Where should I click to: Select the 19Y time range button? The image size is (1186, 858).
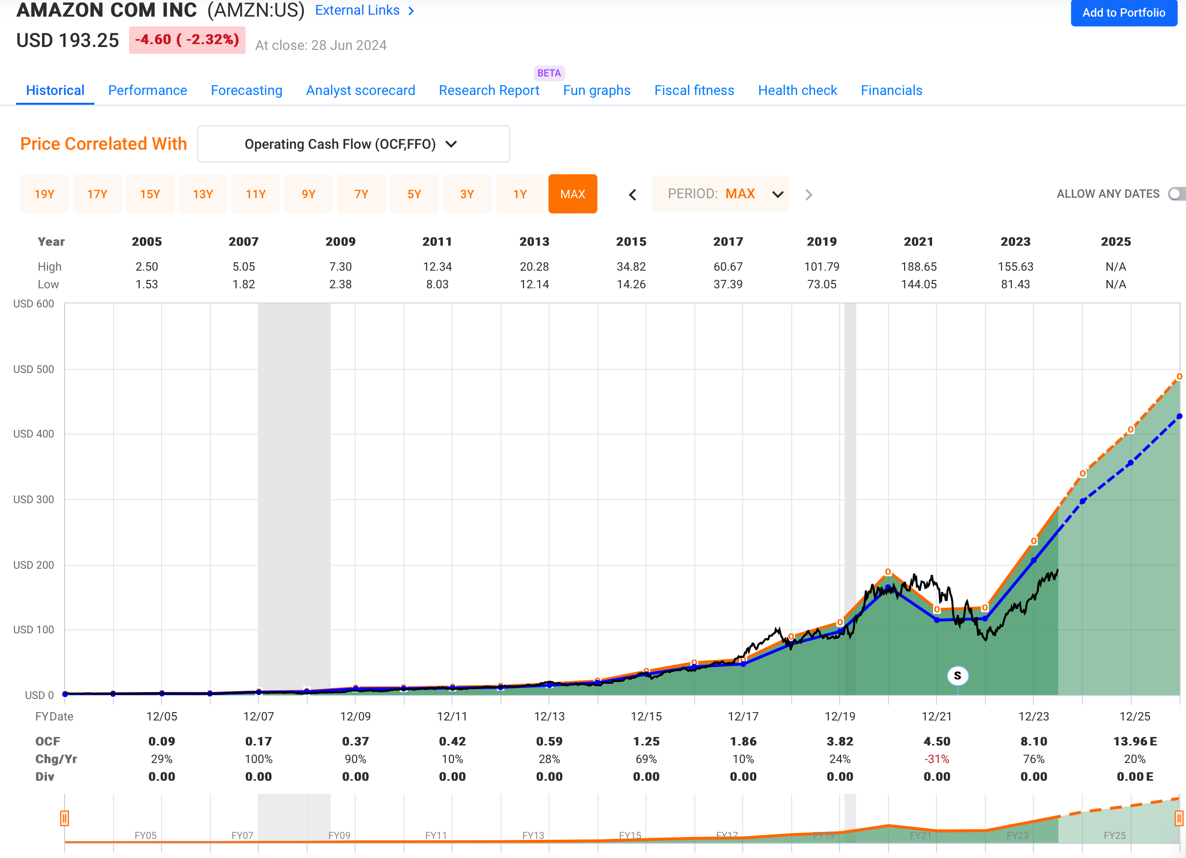[45, 194]
